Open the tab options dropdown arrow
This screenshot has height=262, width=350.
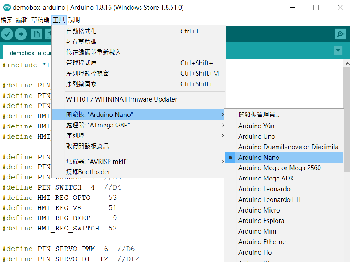338,51
